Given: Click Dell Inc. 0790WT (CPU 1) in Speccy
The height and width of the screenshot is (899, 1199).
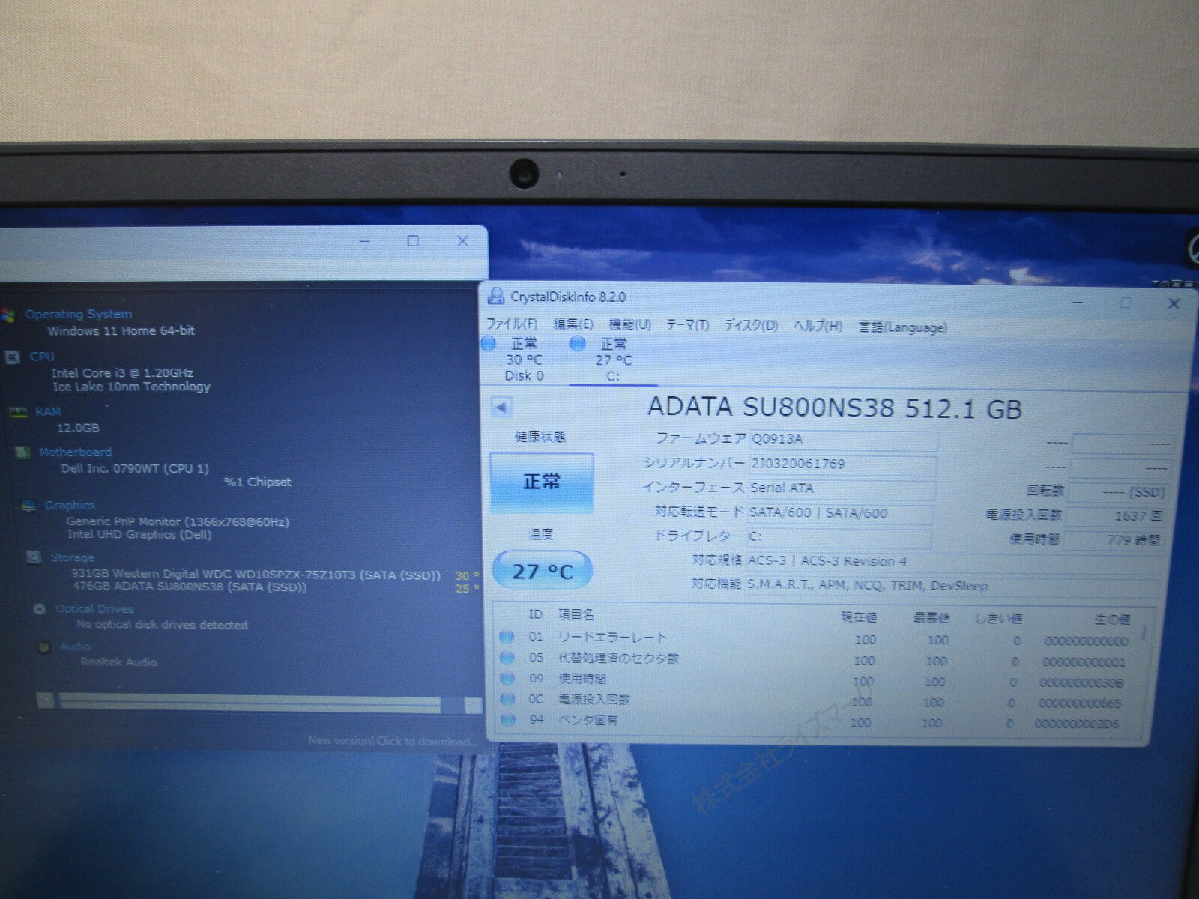Looking at the screenshot, I should coord(135,469).
